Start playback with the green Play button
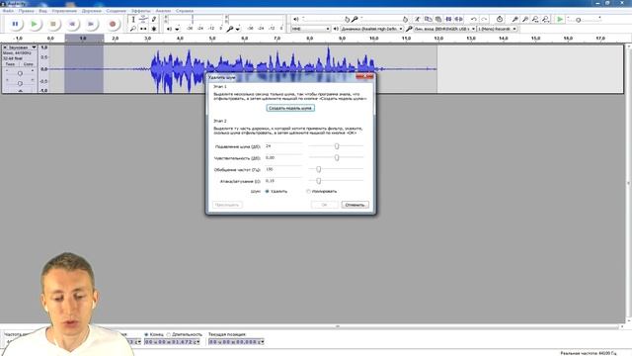Viewport: 632px width, 356px height. 35,24
